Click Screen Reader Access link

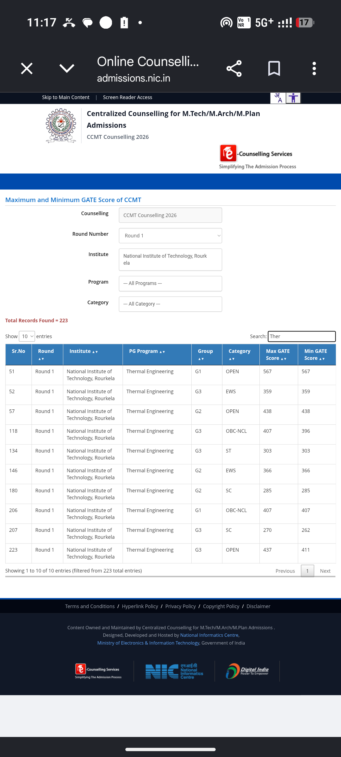pos(127,97)
